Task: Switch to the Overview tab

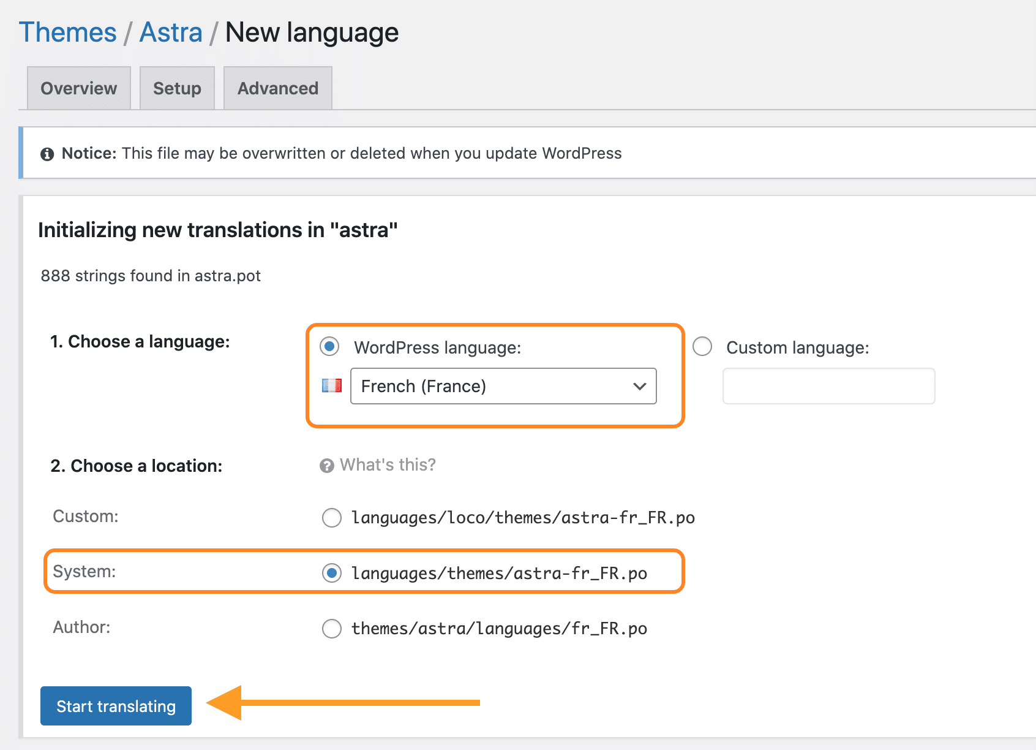Action: [79, 88]
